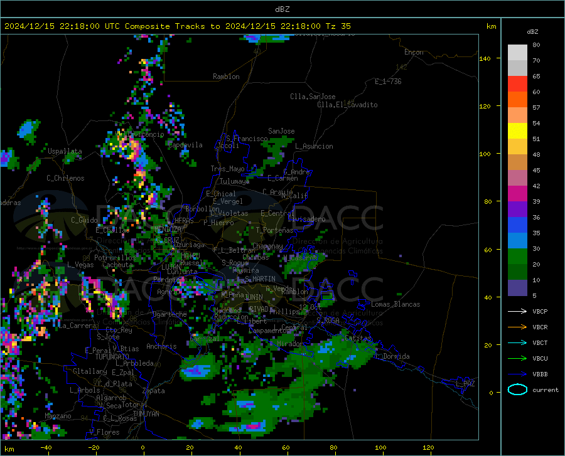Viewport: 565px width, 456px height.
Task: Click the green VBCU arrow icon
Action: [517, 358]
